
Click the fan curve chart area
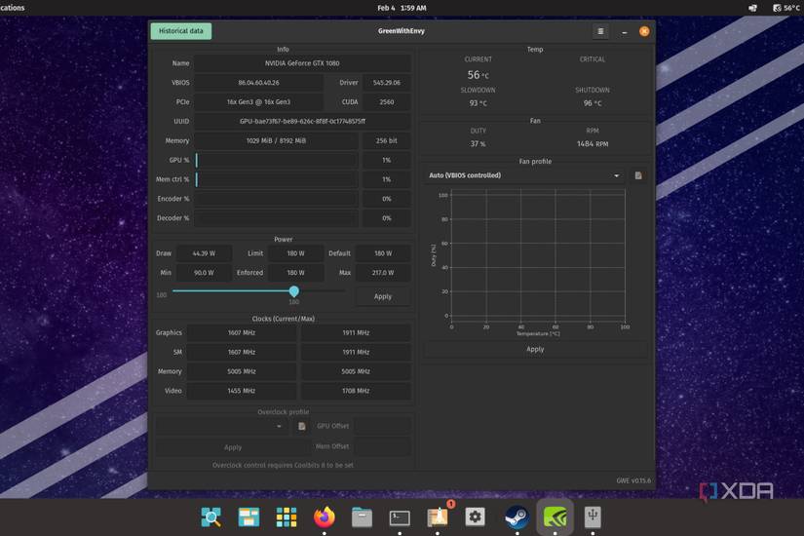pyautogui.click(x=538, y=255)
